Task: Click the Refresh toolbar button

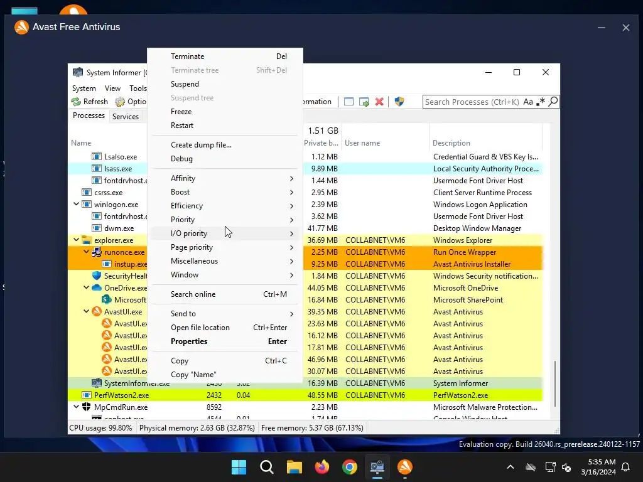Action: point(89,102)
